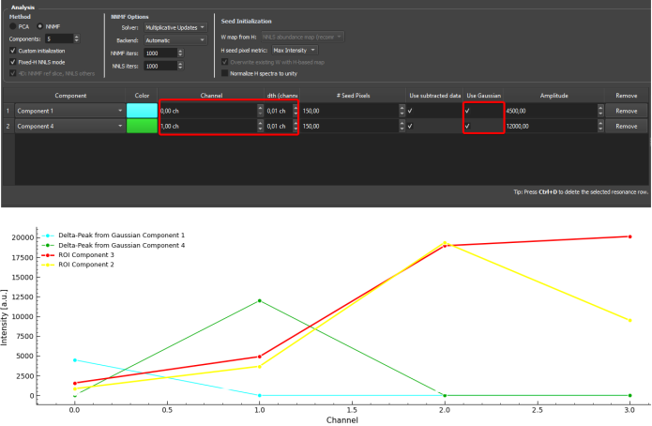Click the NNLS iters value field
Image resolution: width=652 pixels, height=426 pixels.
click(x=160, y=66)
